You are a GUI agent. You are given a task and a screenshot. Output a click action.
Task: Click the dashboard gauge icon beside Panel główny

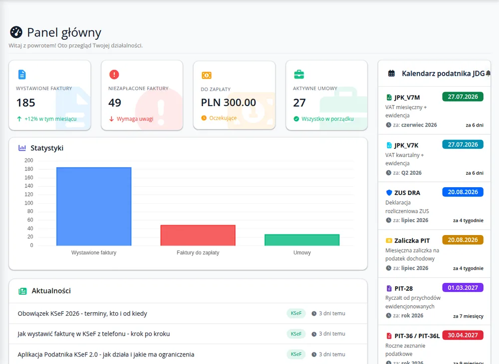[16, 32]
